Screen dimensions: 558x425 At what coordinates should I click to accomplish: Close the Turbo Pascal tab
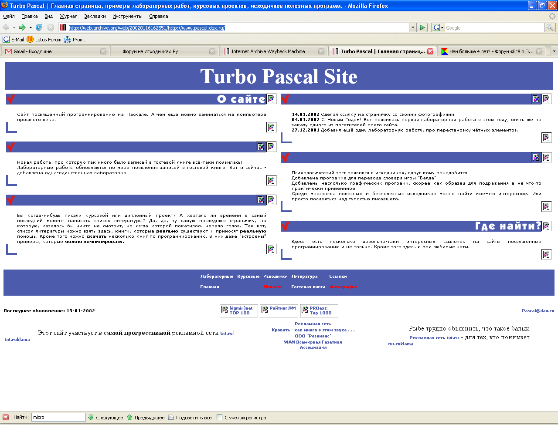pyautogui.click(x=430, y=51)
